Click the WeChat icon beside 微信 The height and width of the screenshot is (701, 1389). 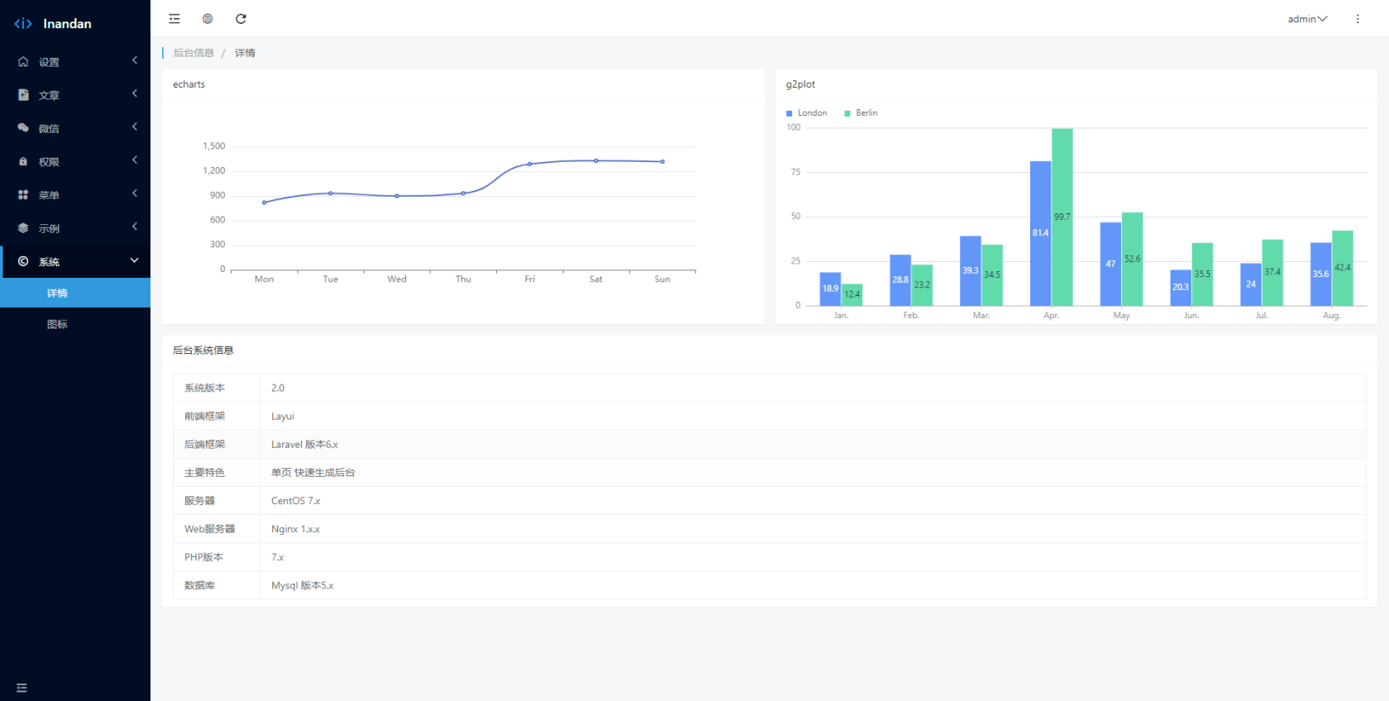pyautogui.click(x=23, y=128)
